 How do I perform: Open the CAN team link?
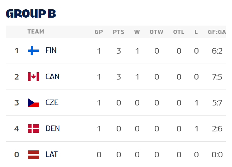[x=52, y=76]
